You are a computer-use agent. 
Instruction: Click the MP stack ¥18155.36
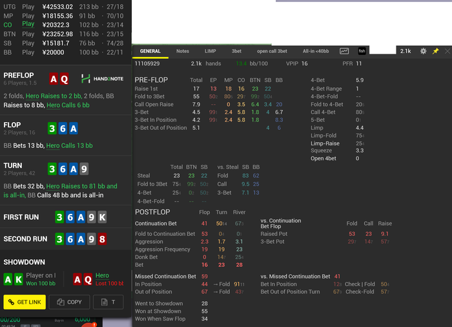tap(57, 16)
